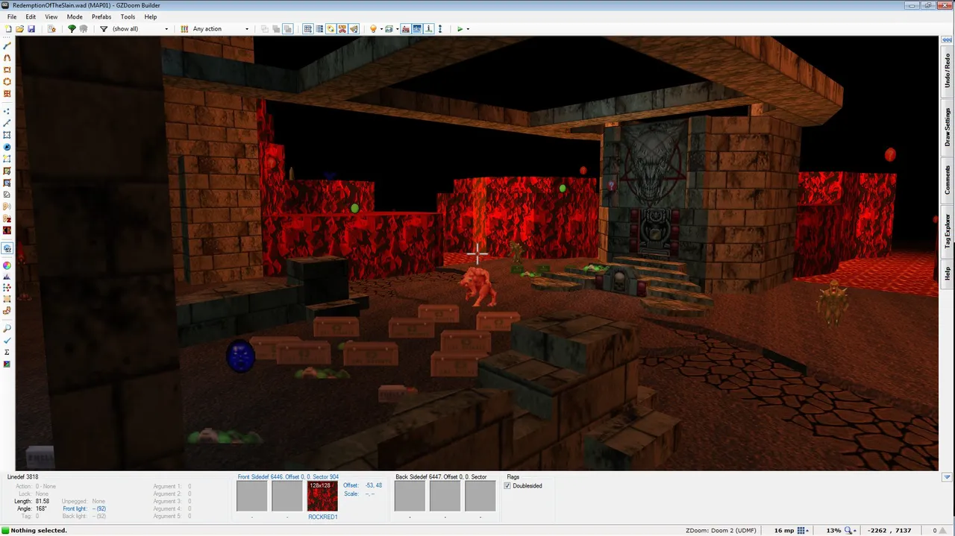
Task: Open the color wheel tool icon
Action: tap(7, 265)
